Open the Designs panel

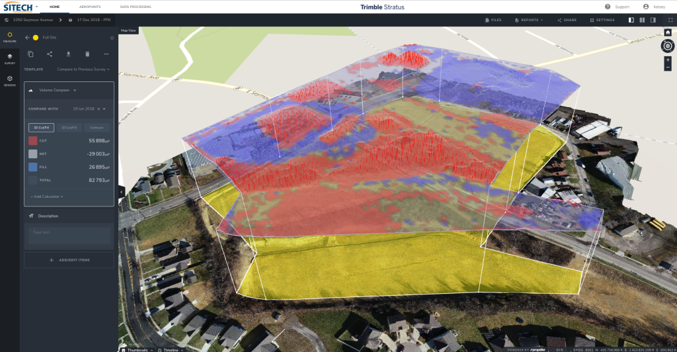(x=10, y=81)
